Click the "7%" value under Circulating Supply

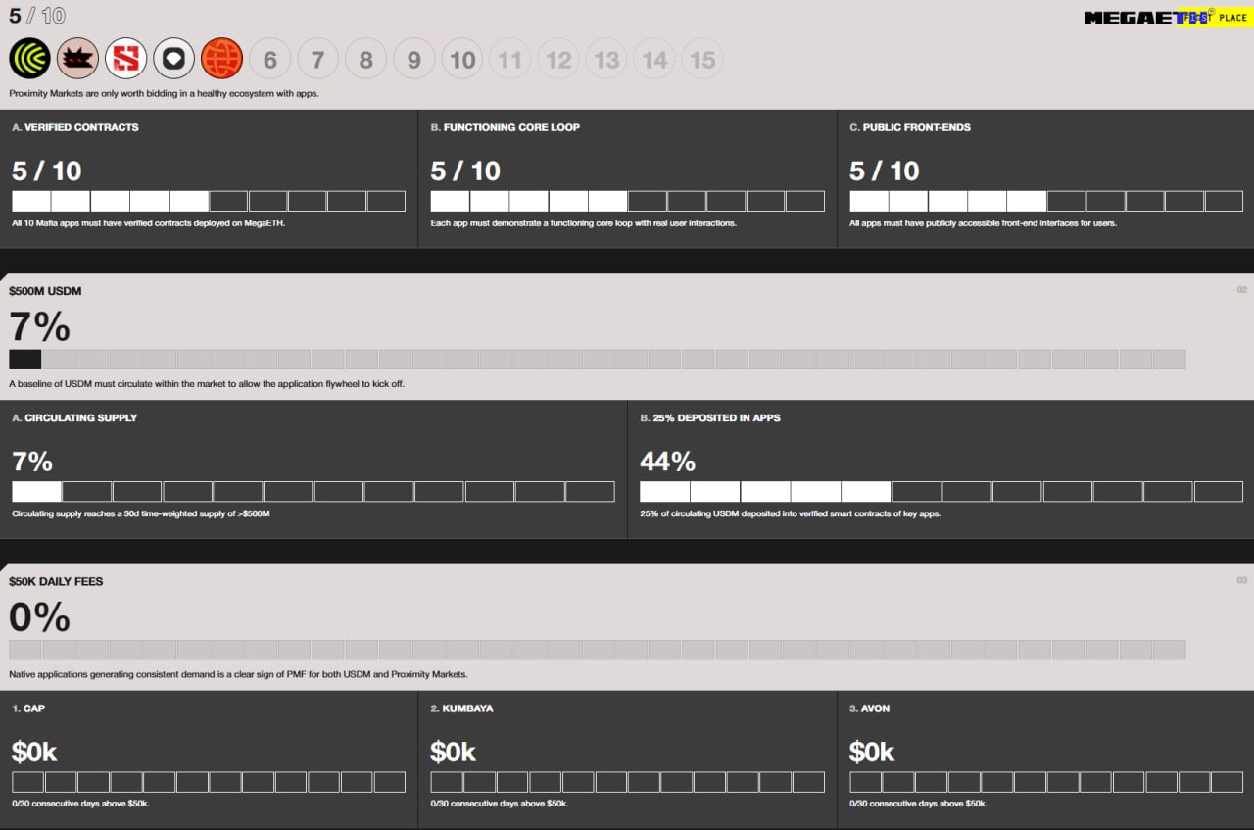click(32, 461)
